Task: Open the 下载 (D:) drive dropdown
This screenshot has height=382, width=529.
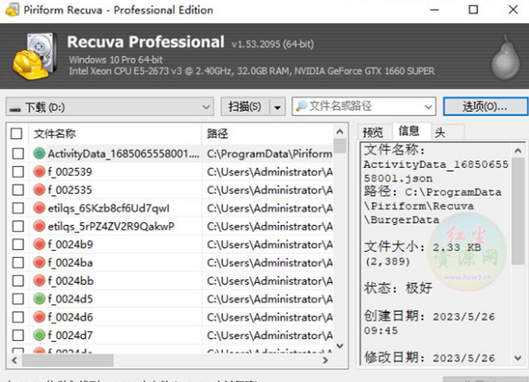Action: click(x=110, y=107)
